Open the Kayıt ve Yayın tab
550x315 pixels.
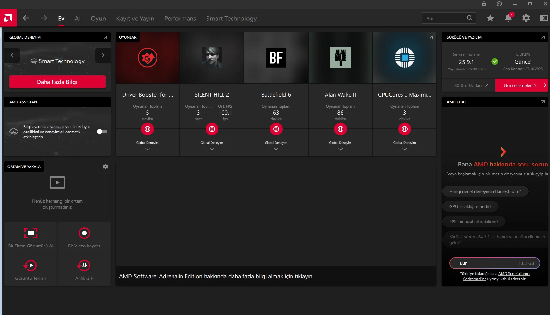pos(135,19)
